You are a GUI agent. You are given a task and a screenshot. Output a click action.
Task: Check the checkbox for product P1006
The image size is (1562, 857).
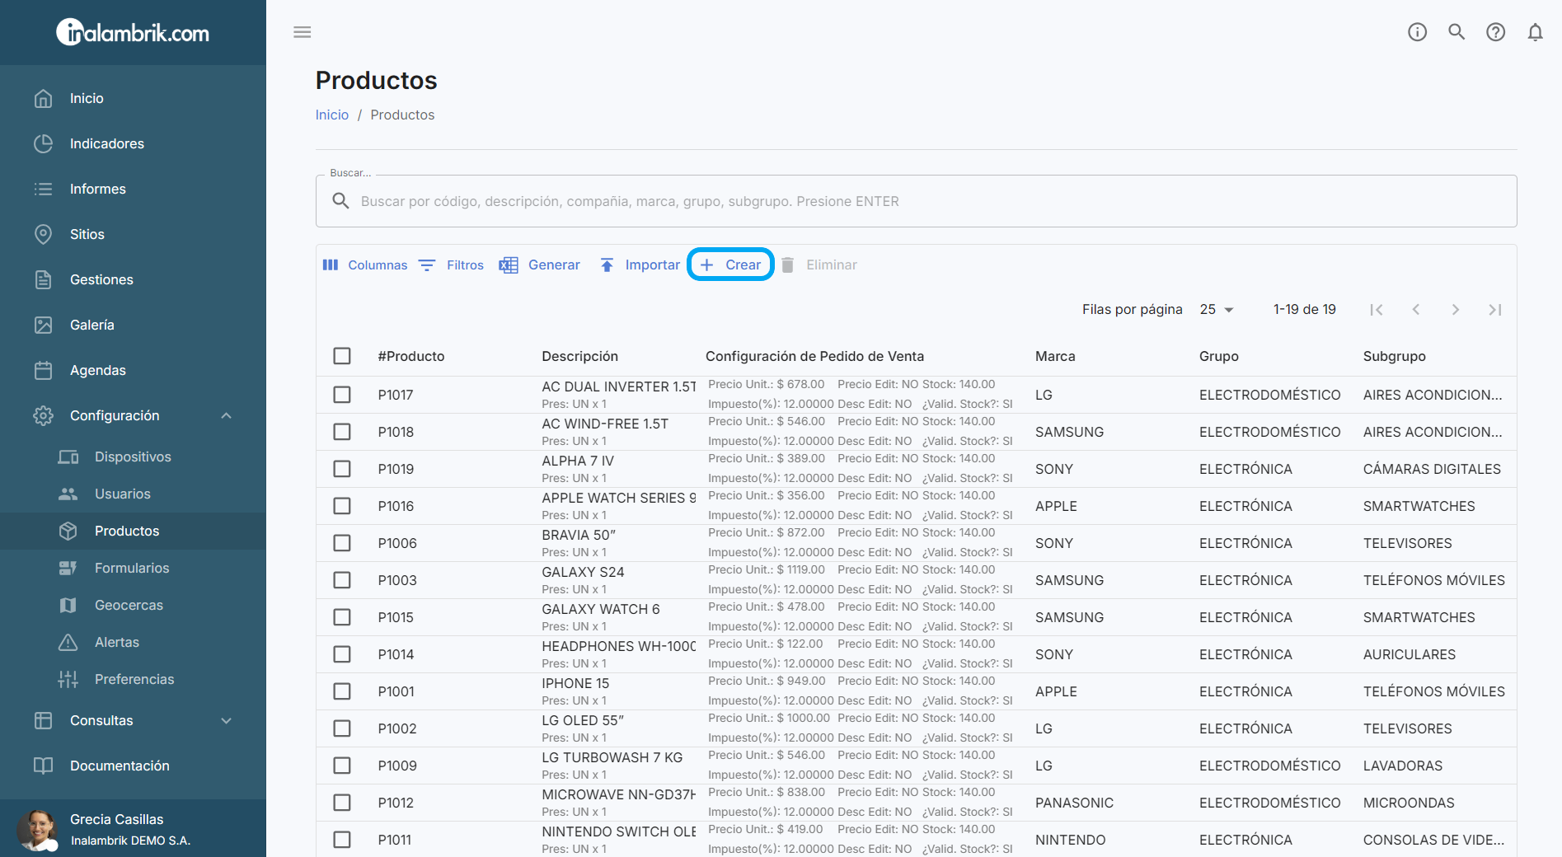(342, 543)
